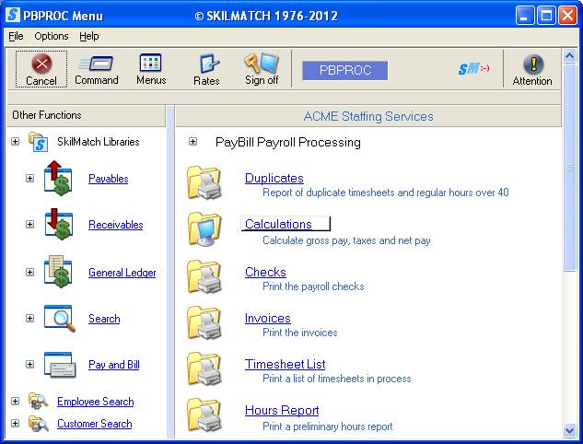
Task: Expand the Customer Search node
Action: tap(15, 423)
